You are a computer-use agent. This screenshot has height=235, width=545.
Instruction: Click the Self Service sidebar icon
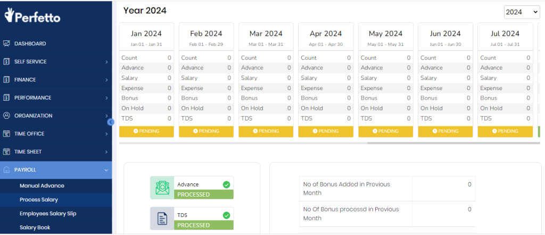point(6,62)
